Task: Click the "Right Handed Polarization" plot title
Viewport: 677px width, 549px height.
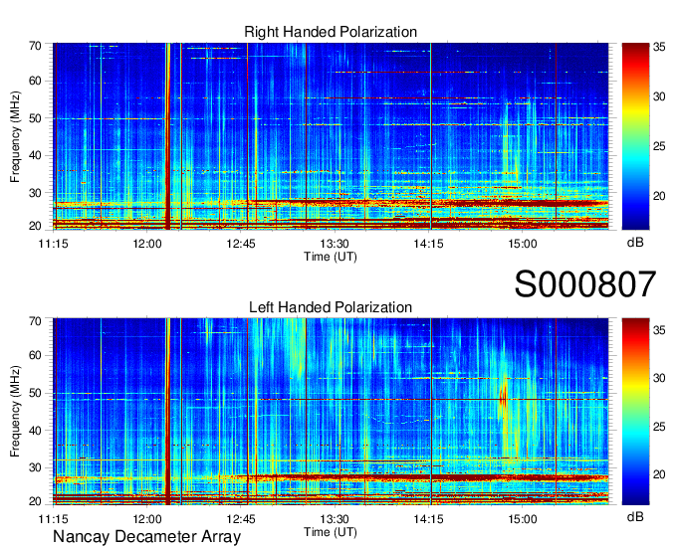Action: [331, 32]
